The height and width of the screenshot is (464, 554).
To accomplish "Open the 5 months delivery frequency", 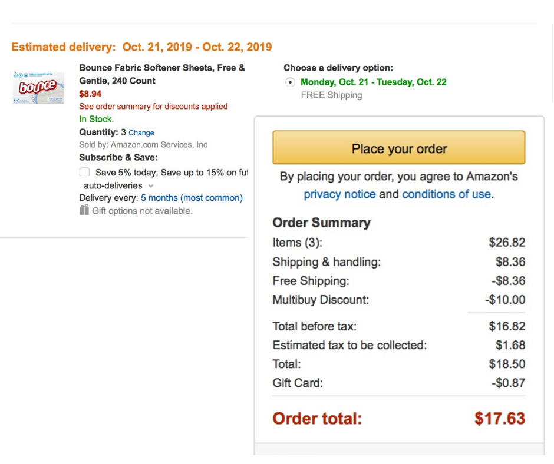I will coord(192,198).
